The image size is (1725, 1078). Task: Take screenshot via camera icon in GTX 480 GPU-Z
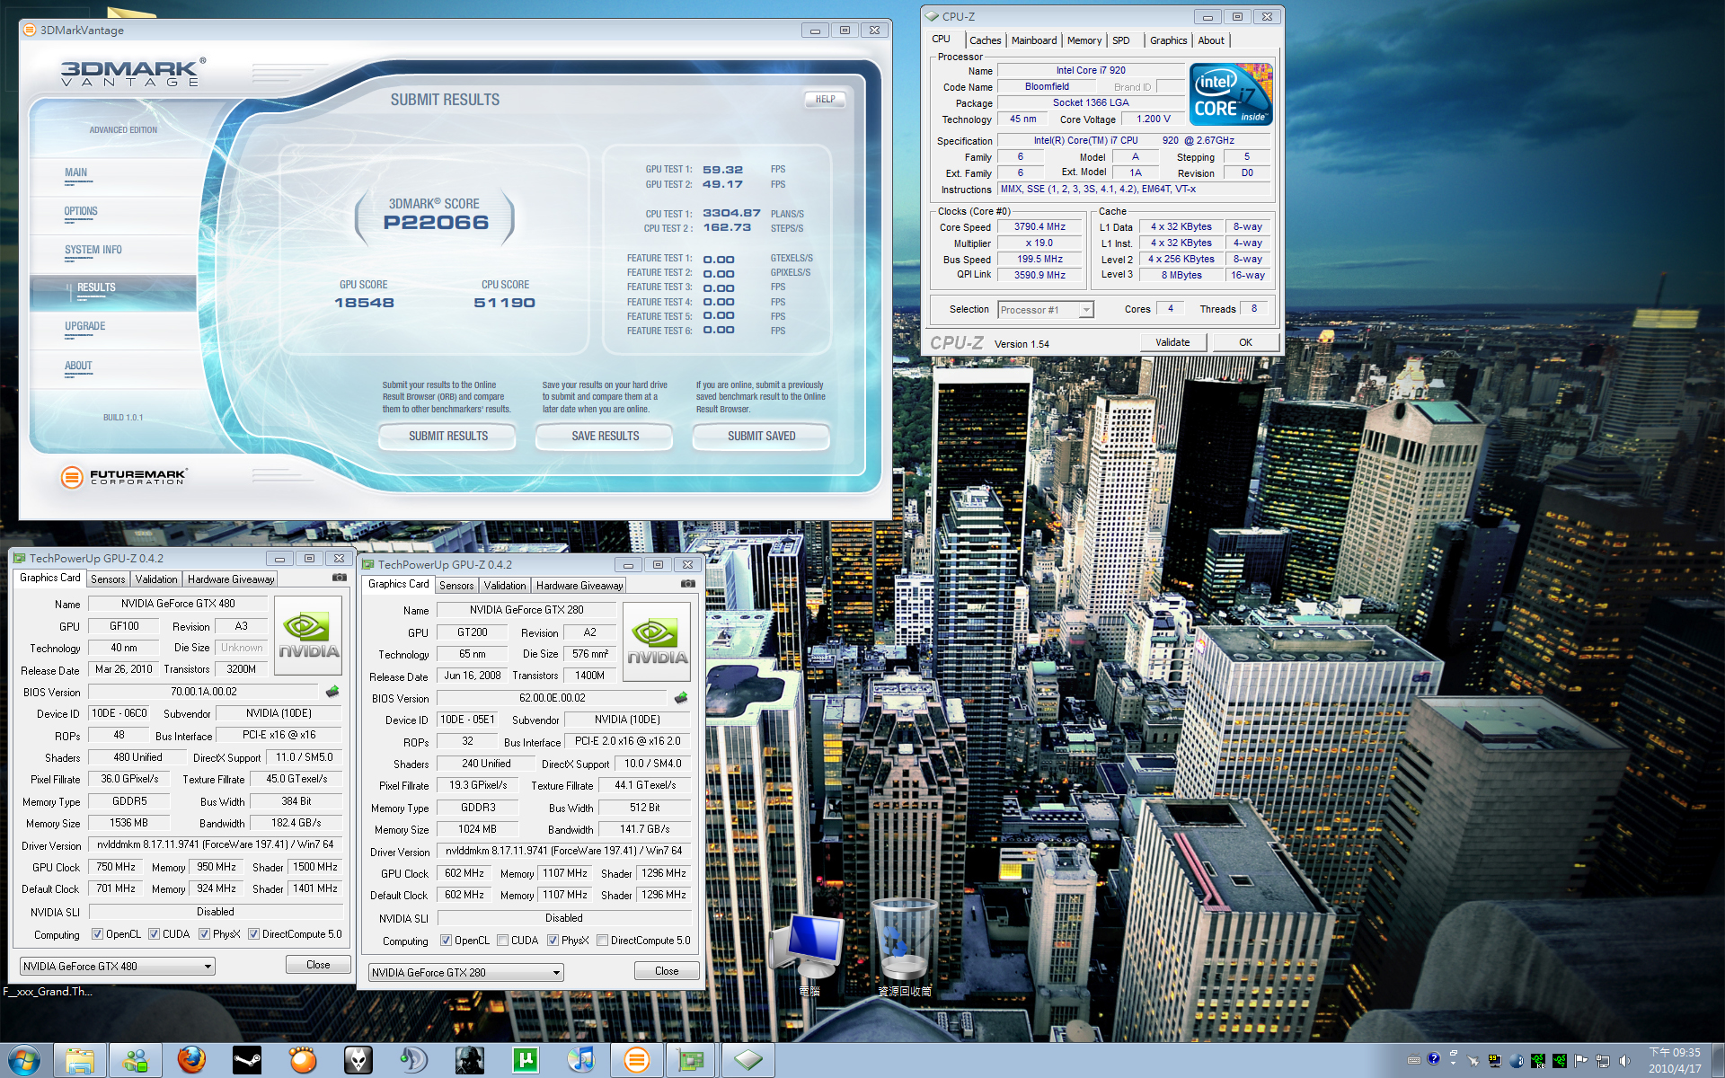pyautogui.click(x=339, y=578)
